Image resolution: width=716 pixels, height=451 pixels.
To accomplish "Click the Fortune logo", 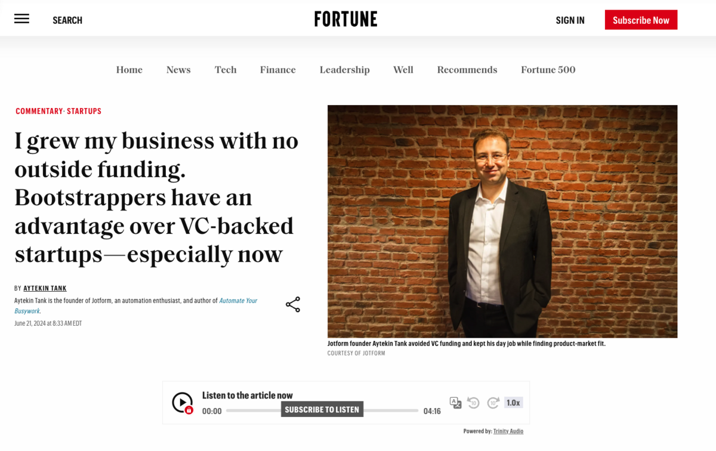I will [345, 19].
